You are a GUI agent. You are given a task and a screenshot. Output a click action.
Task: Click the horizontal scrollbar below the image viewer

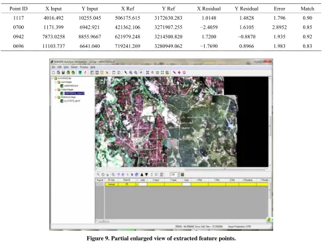[x=181, y=169]
